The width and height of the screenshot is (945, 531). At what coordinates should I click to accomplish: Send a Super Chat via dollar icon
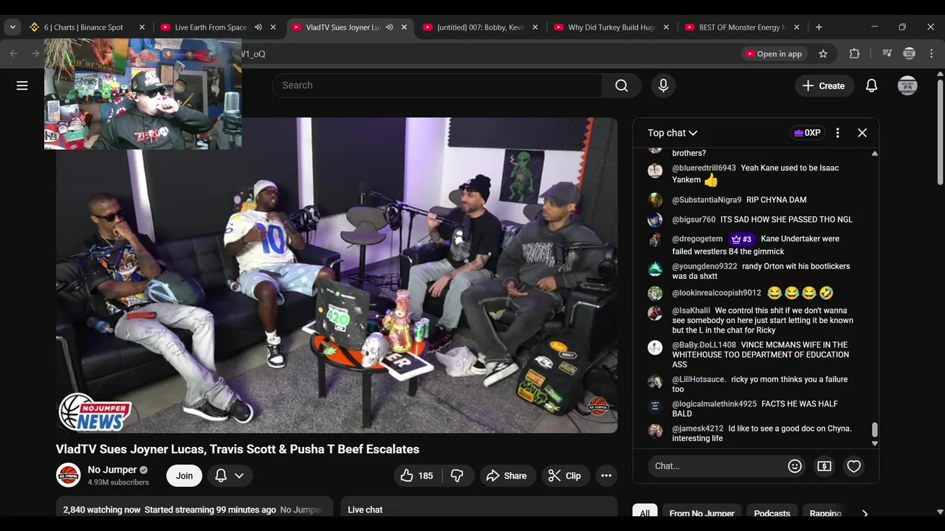pyautogui.click(x=824, y=466)
